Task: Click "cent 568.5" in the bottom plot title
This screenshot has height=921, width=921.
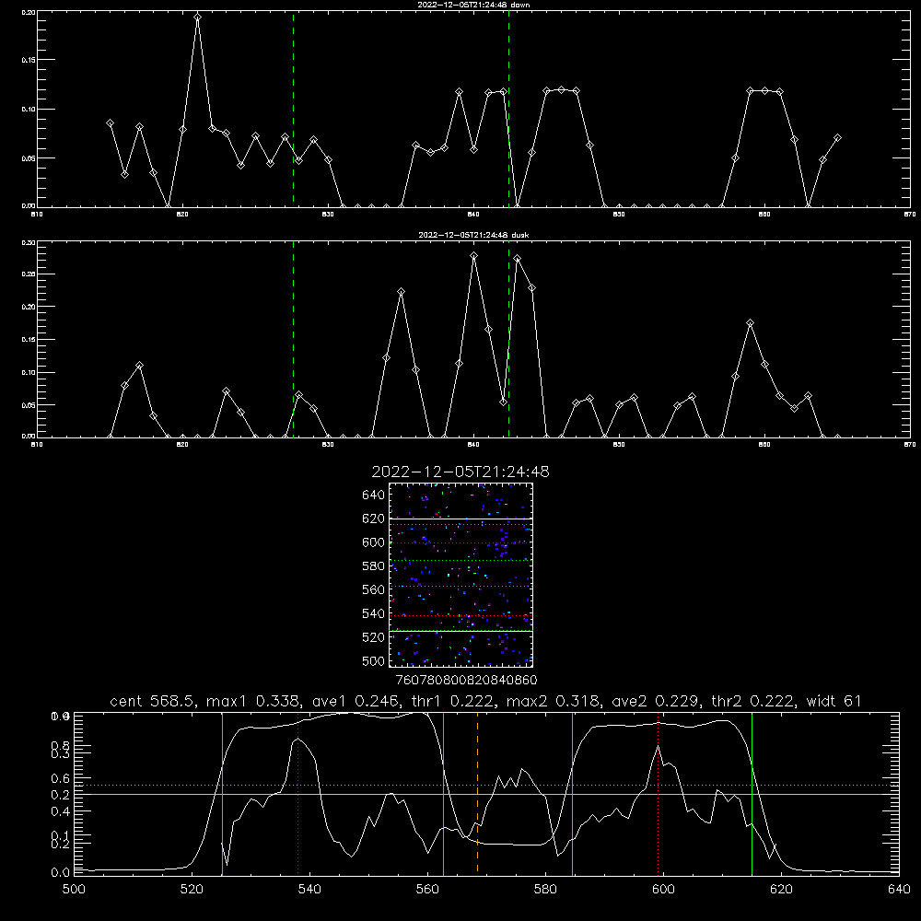Action: pyautogui.click(x=154, y=701)
